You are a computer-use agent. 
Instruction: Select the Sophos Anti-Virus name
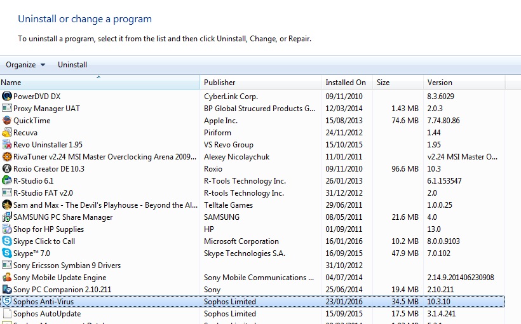(44, 302)
